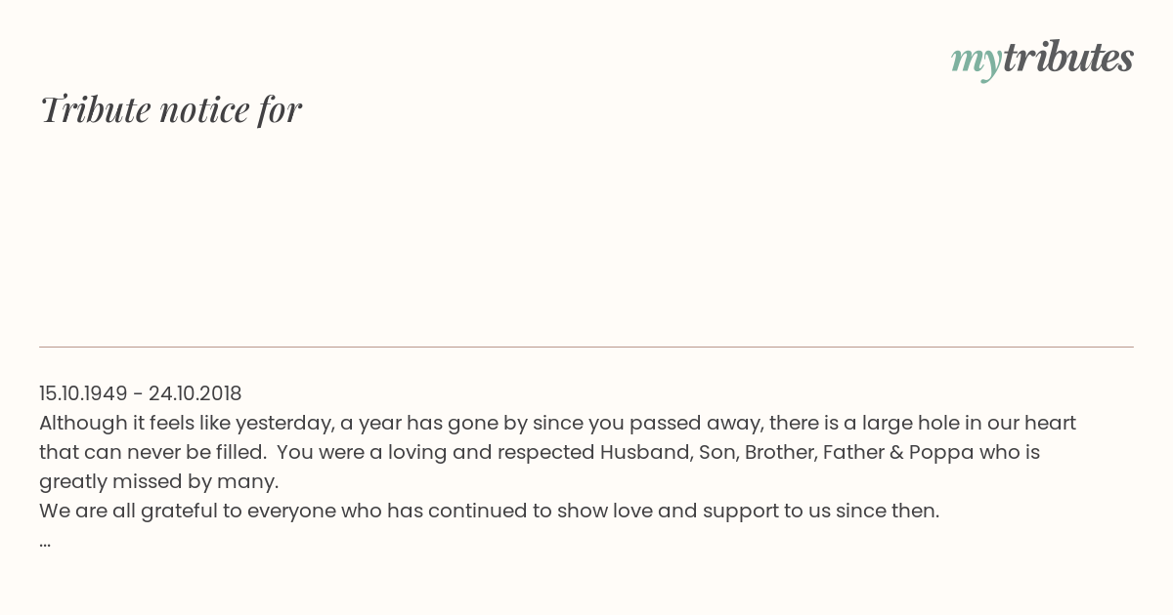Click the word 'Tribute' in heading
This screenshot has width=1173, height=615.
pyautogui.click(x=96, y=109)
